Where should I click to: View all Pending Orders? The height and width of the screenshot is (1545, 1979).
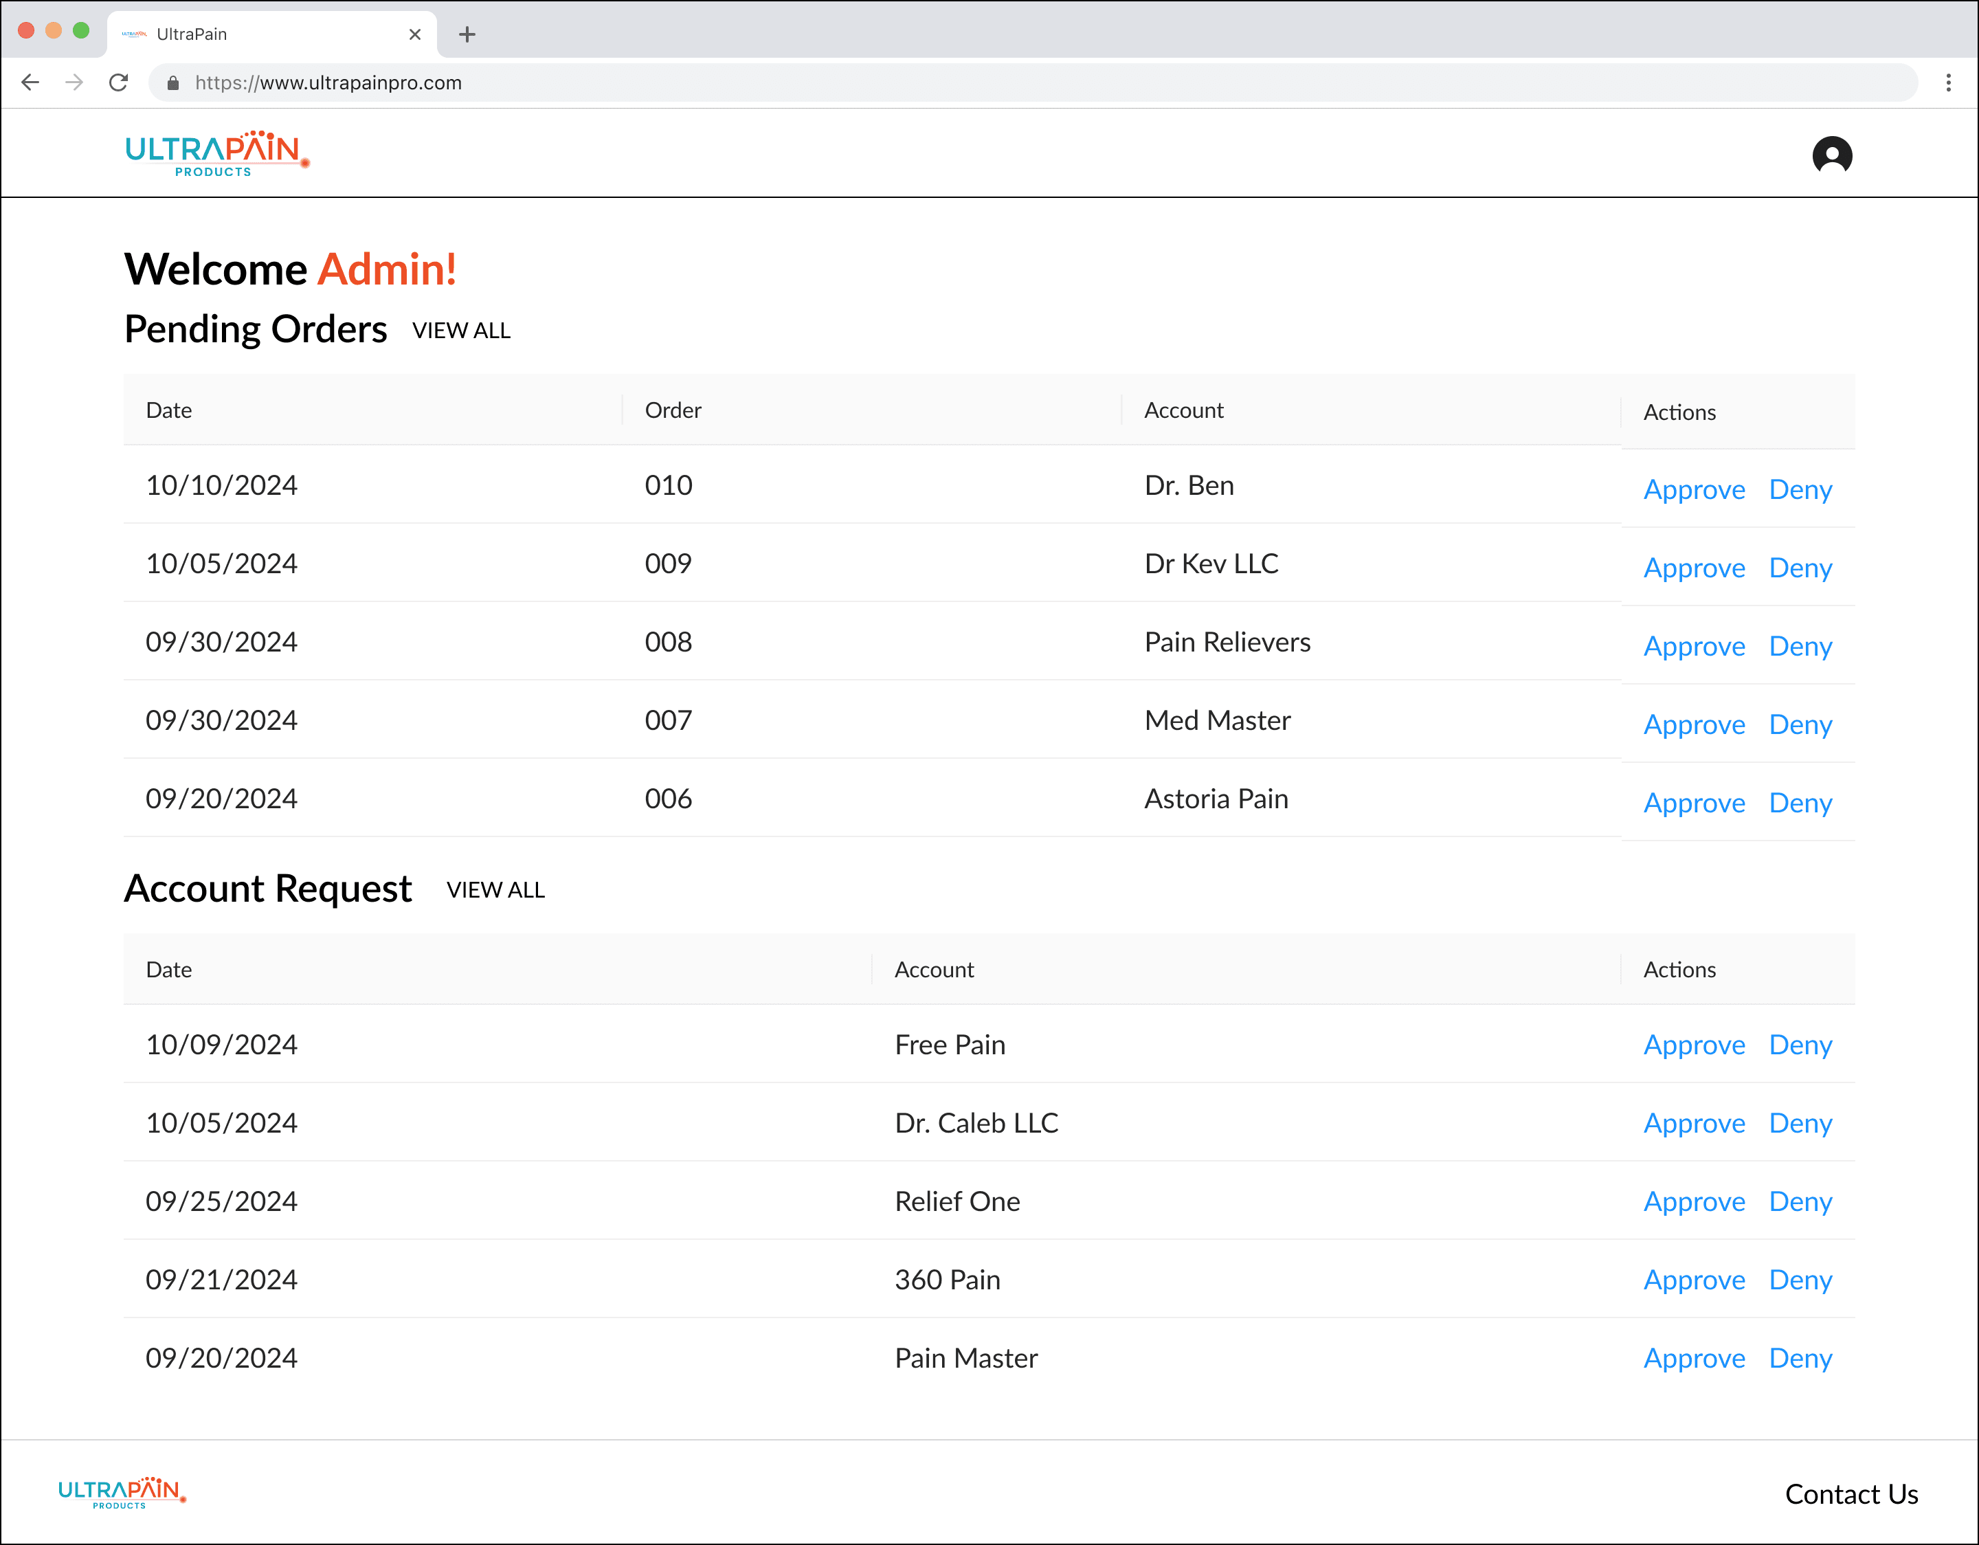click(461, 331)
